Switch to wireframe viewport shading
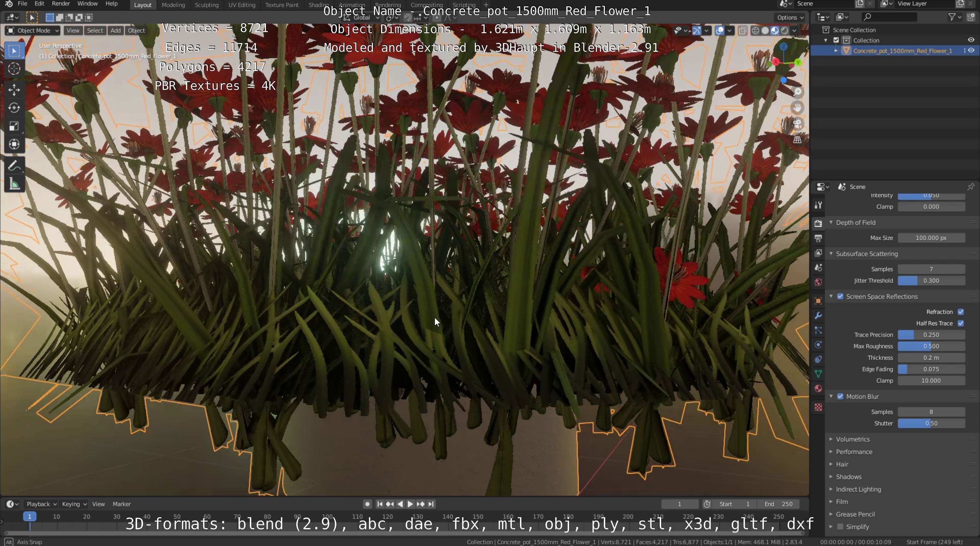The image size is (980, 546). coord(756,31)
